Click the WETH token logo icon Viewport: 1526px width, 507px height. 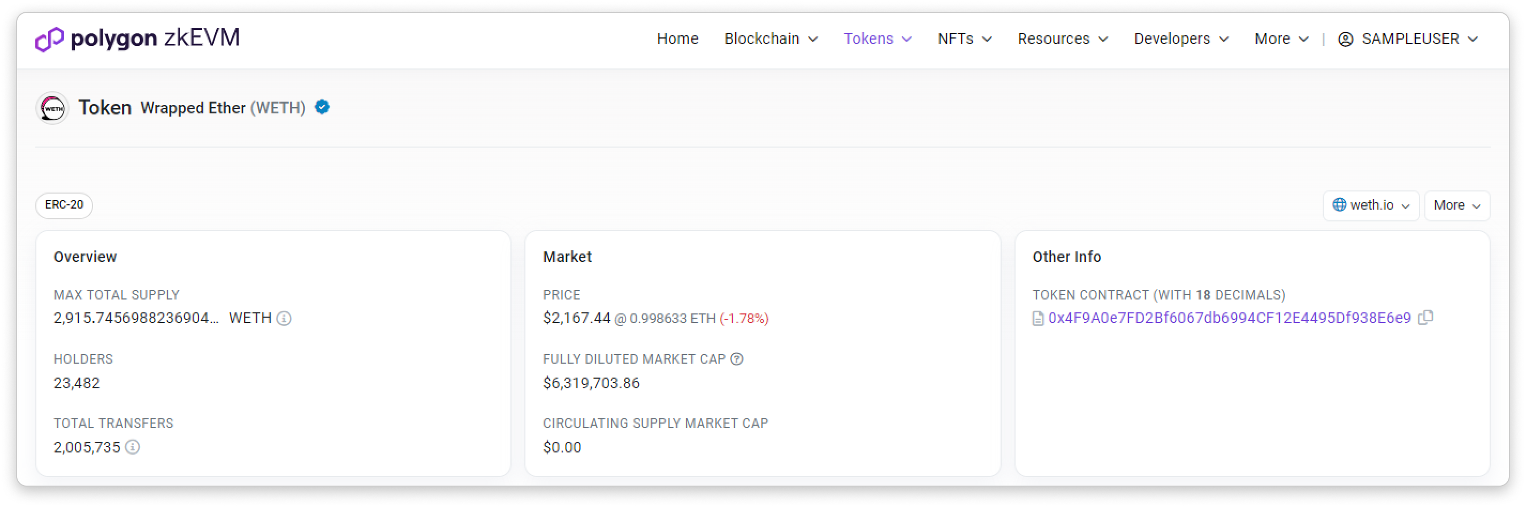(x=53, y=109)
